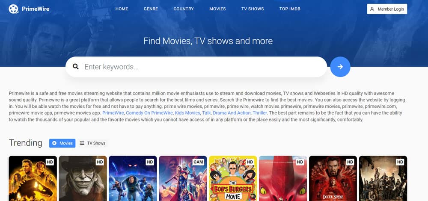428x201 pixels.
Task: Submit search with blue arrow button
Action: [340, 67]
